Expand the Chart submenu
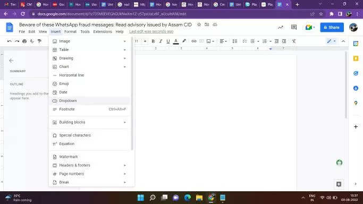Viewport: 363px width, 204px height. pyautogui.click(x=90, y=66)
